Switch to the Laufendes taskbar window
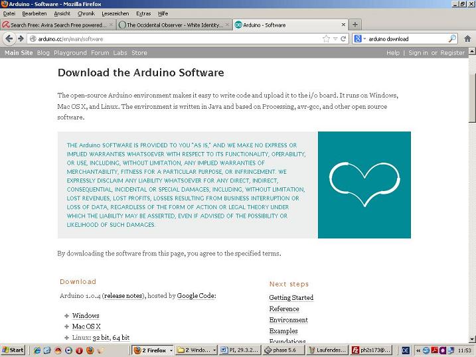 [x=327, y=350]
